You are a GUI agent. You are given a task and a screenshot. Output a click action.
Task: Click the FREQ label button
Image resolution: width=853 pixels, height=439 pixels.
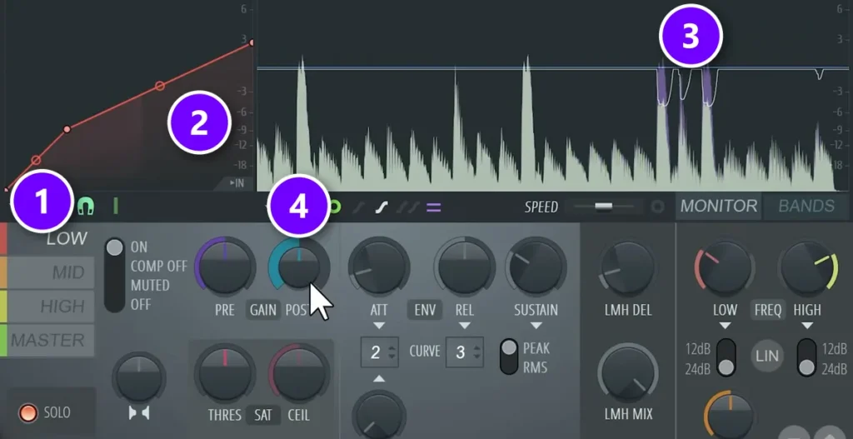click(x=767, y=310)
